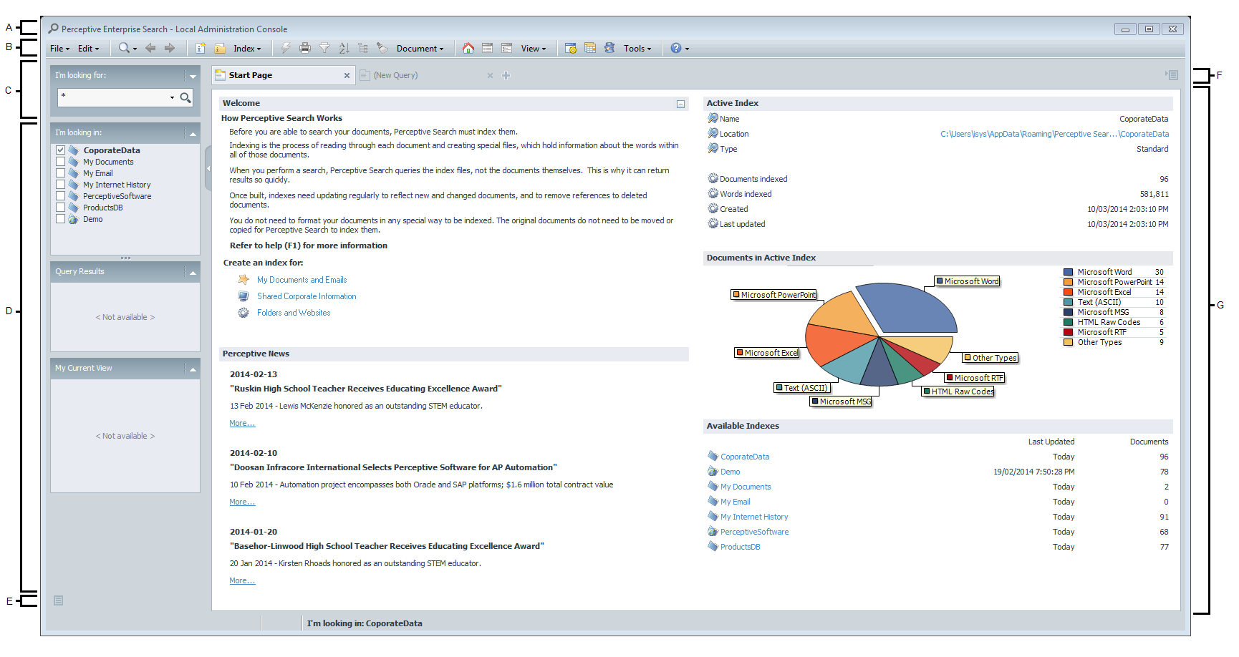Click the tree hierarchy toolbar icon
Image resolution: width=1239 pixels, height=657 pixels.
(363, 48)
